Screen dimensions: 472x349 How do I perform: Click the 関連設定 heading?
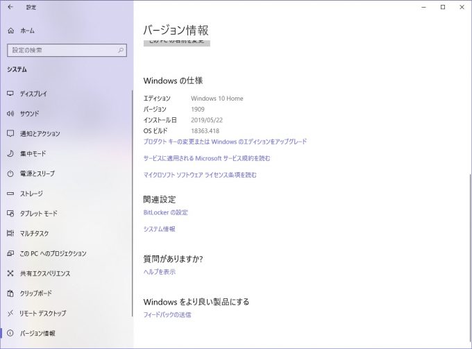159,199
